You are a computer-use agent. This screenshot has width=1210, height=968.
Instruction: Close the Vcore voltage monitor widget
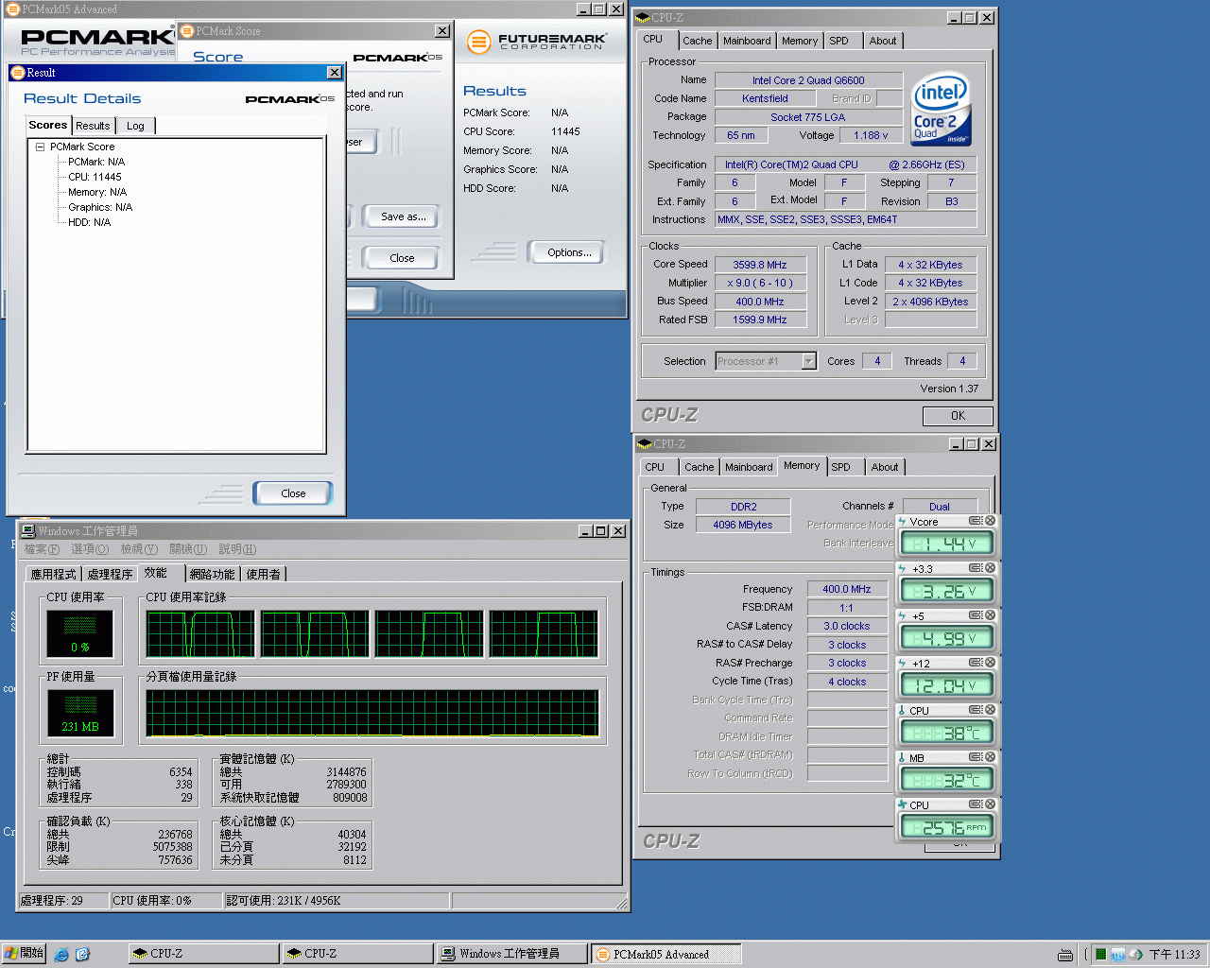coord(990,521)
